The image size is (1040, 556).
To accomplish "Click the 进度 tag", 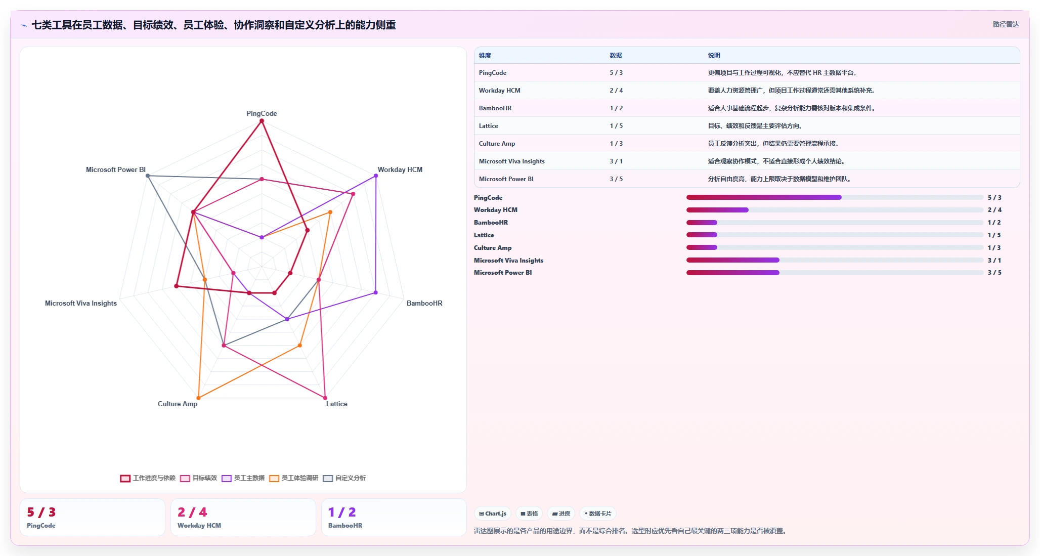I will click(x=561, y=514).
